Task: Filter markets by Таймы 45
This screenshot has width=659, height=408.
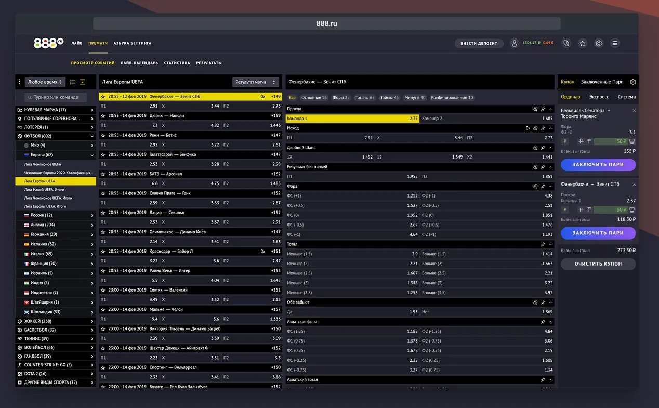Action: click(389, 98)
